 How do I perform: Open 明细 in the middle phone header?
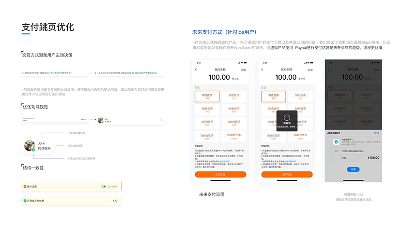pos(310,70)
